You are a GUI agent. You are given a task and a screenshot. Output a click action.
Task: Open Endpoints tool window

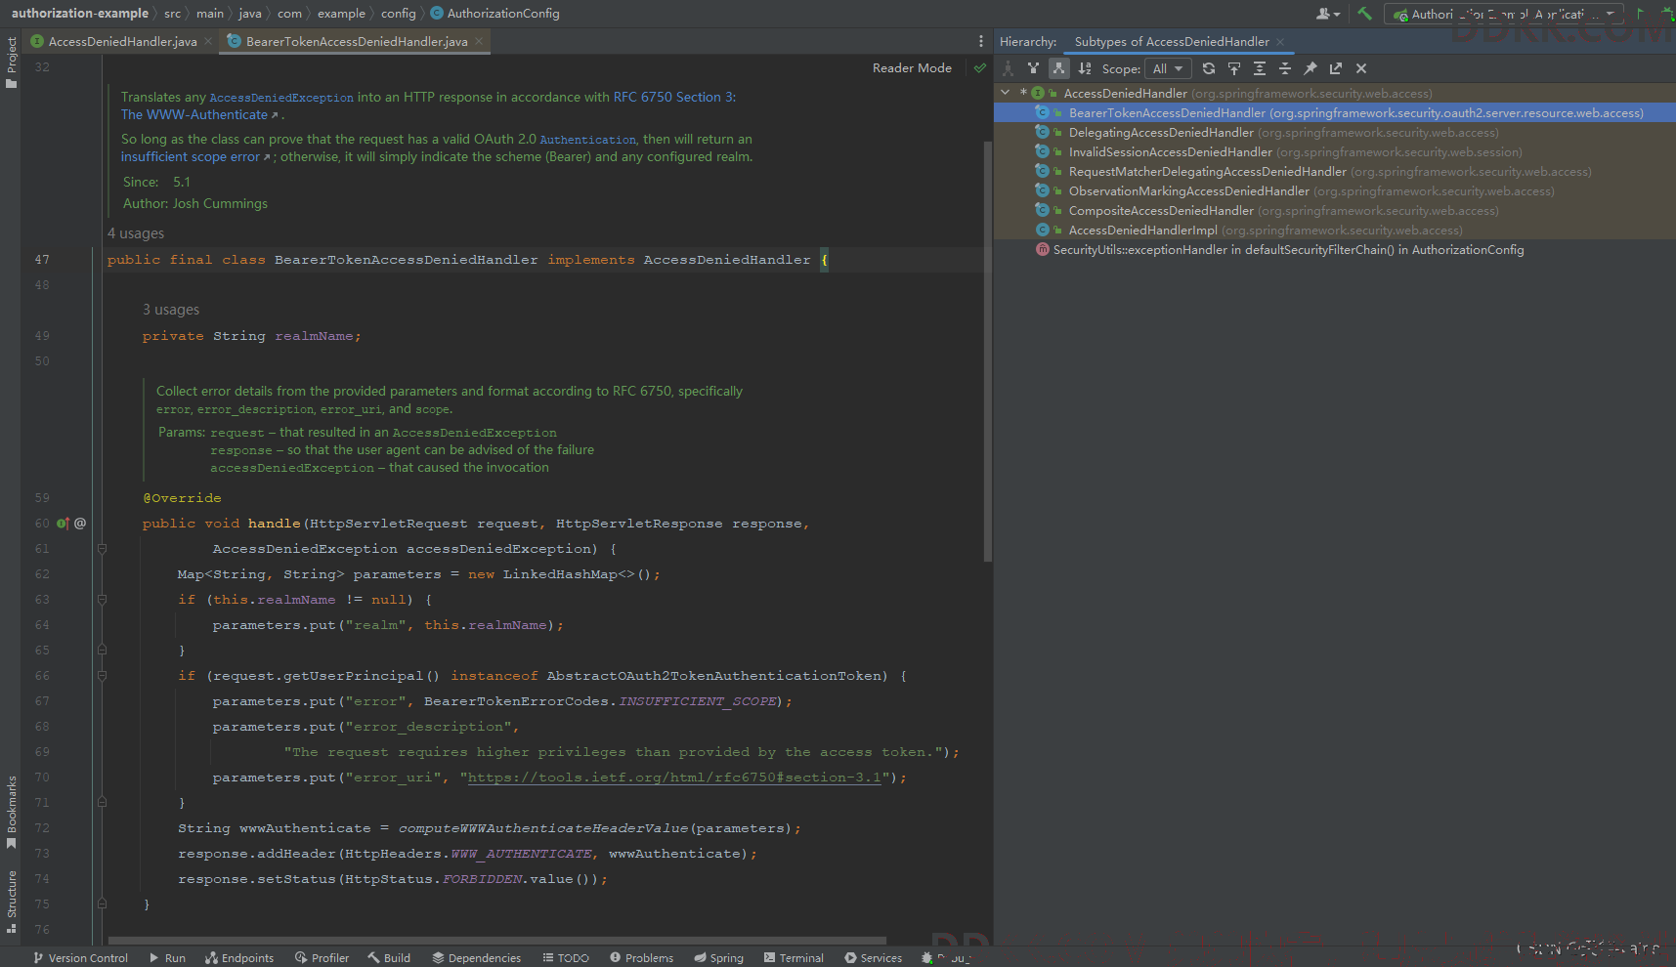[x=239, y=957]
